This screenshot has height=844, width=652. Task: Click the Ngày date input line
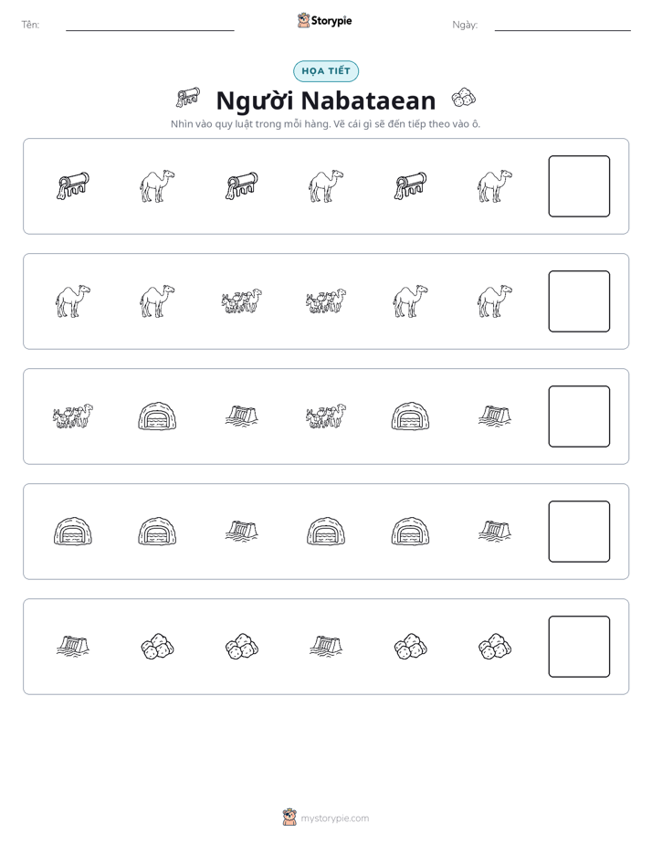[563, 29]
